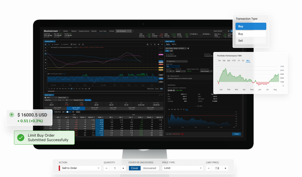Click the eye visibility icon in chart sidebar
The image size is (302, 177).
46,48
